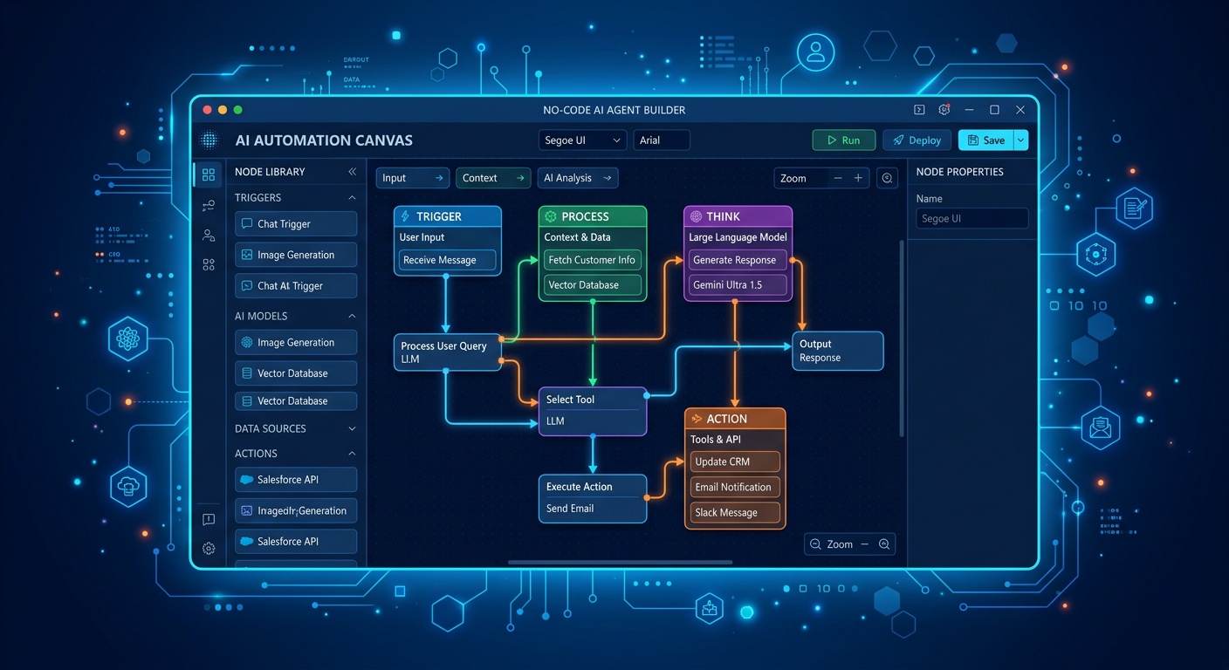Focus the Name field in Node Properties
The height and width of the screenshot is (670, 1229).
coord(972,219)
